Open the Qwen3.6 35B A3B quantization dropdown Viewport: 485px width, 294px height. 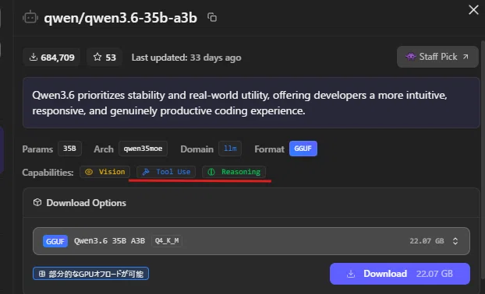pyautogui.click(x=251, y=241)
